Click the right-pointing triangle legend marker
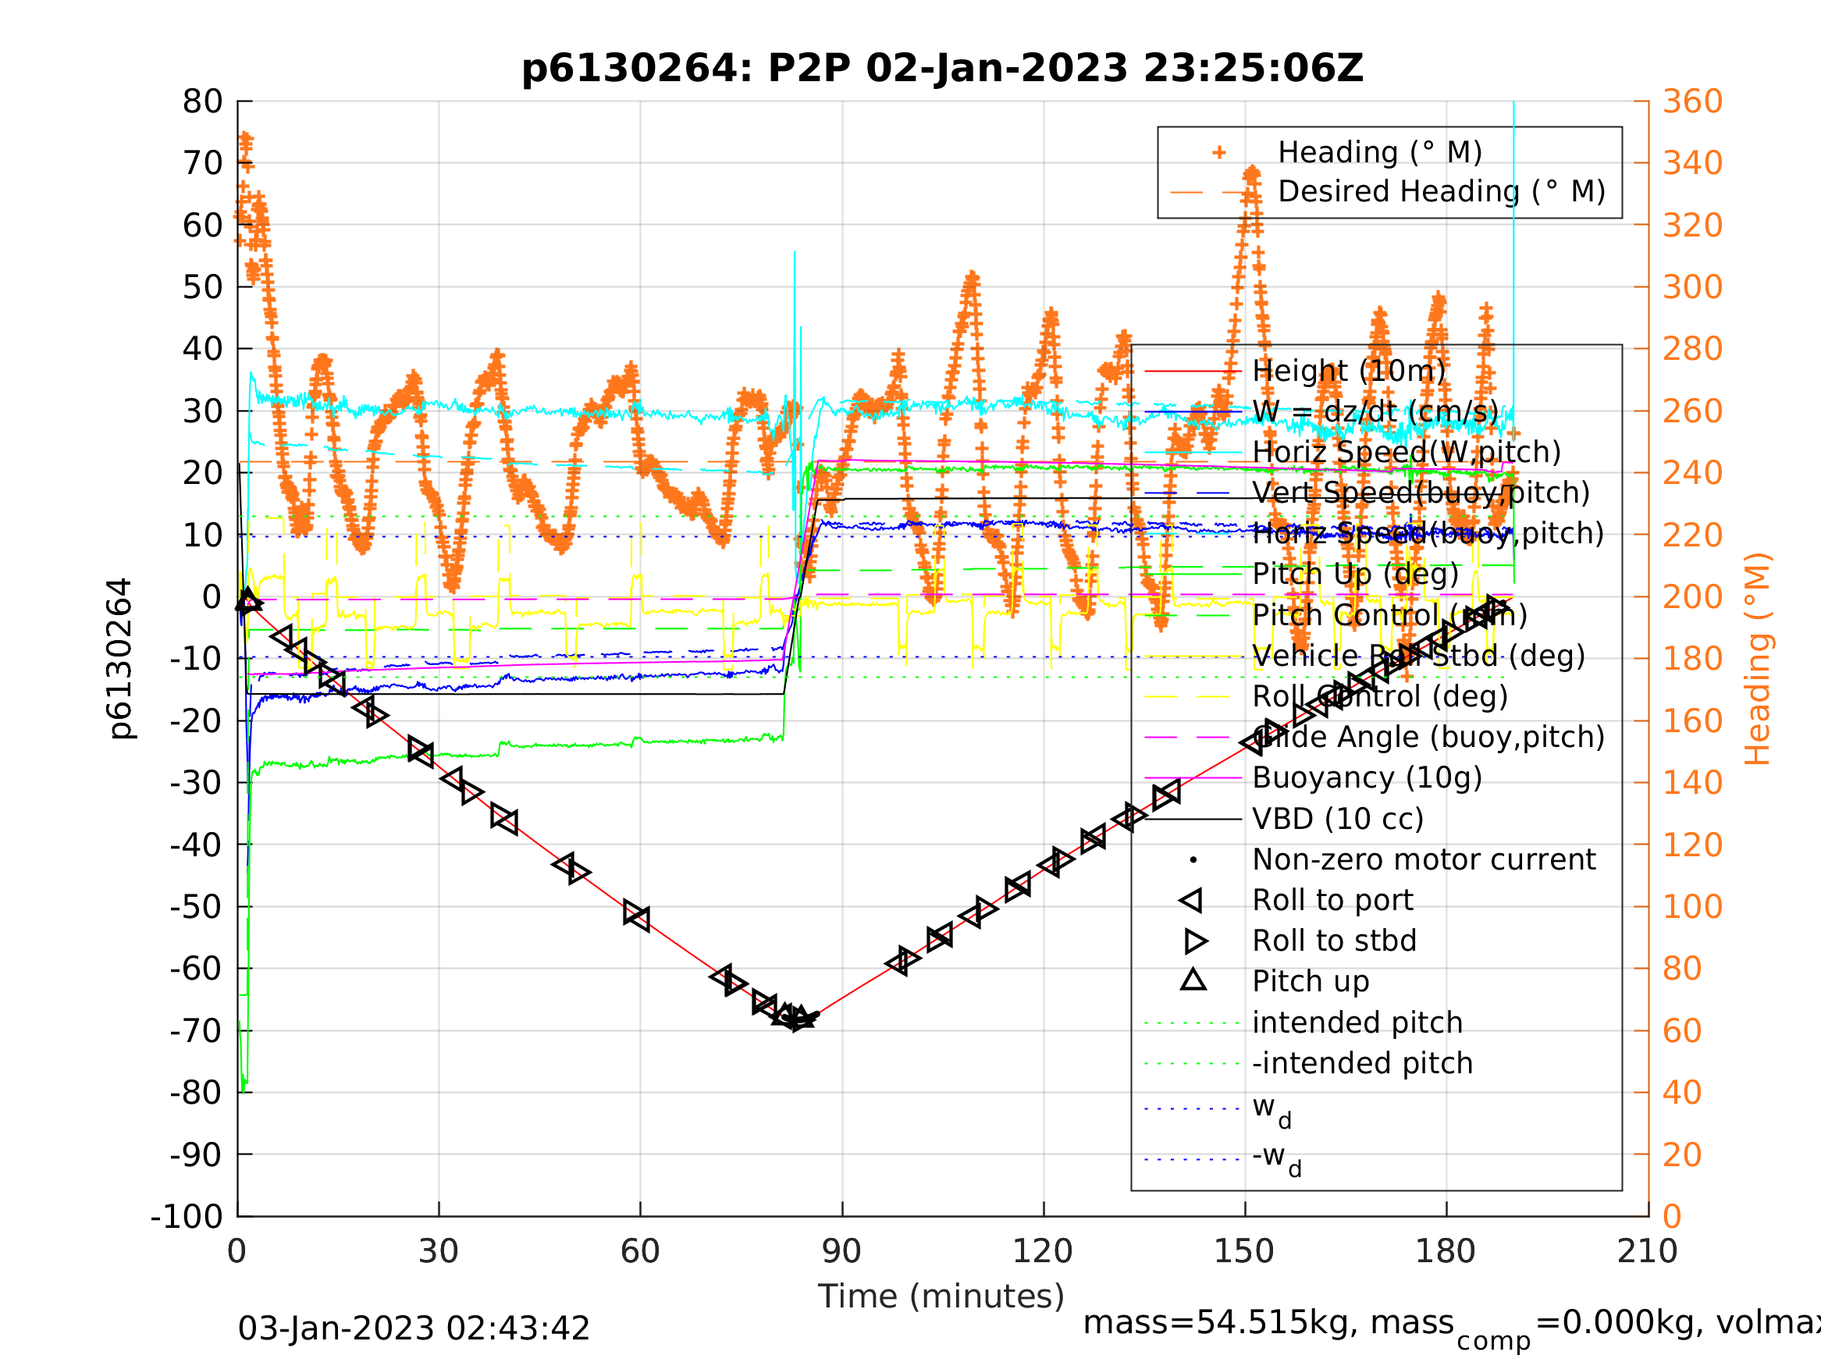This screenshot has width=1821, height=1366. [1195, 941]
